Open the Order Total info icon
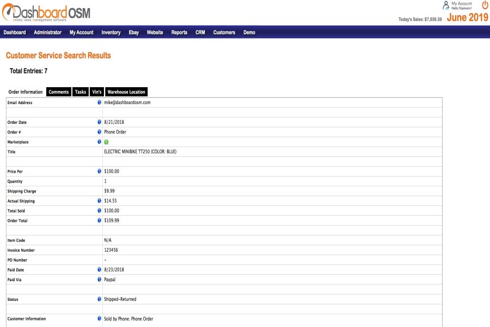 point(99,220)
